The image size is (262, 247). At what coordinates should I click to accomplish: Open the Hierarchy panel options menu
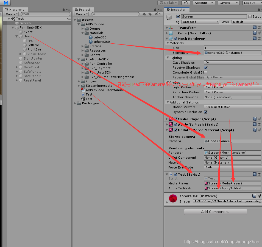[x=68, y=10]
